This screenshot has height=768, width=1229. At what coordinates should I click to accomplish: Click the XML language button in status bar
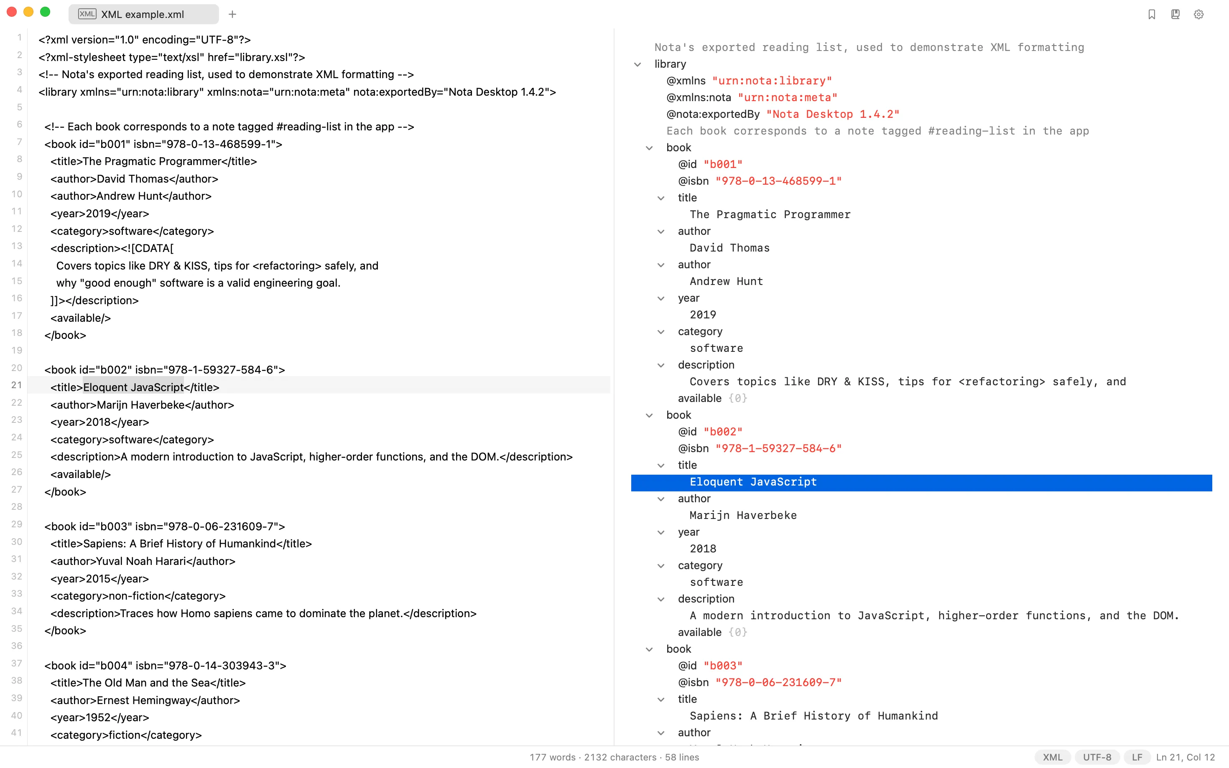(x=1052, y=757)
